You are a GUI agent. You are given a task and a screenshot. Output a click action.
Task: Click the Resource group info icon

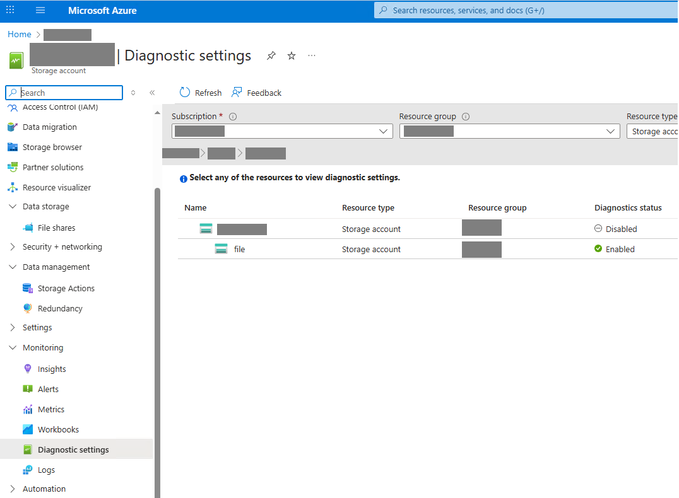tap(466, 117)
